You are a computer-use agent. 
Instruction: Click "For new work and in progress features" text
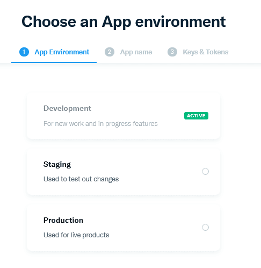(x=100, y=124)
